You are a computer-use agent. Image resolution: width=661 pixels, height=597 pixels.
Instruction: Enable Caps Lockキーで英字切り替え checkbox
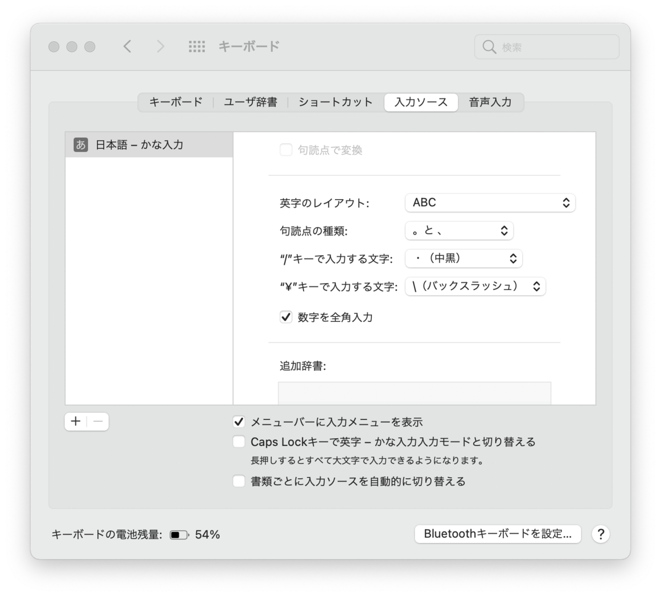tap(239, 442)
